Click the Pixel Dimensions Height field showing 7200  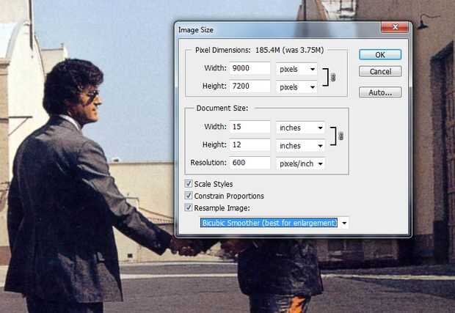click(x=250, y=86)
